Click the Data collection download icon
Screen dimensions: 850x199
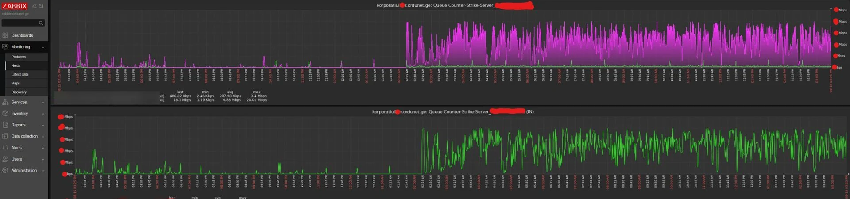coord(5,136)
